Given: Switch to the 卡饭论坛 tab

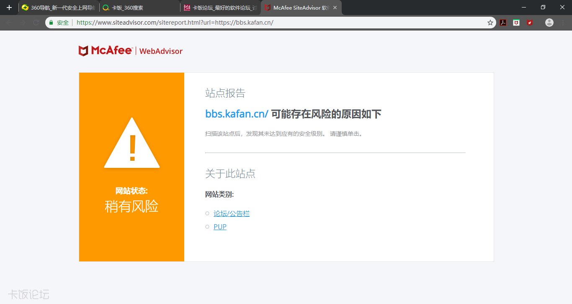Looking at the screenshot, I should point(220,8).
